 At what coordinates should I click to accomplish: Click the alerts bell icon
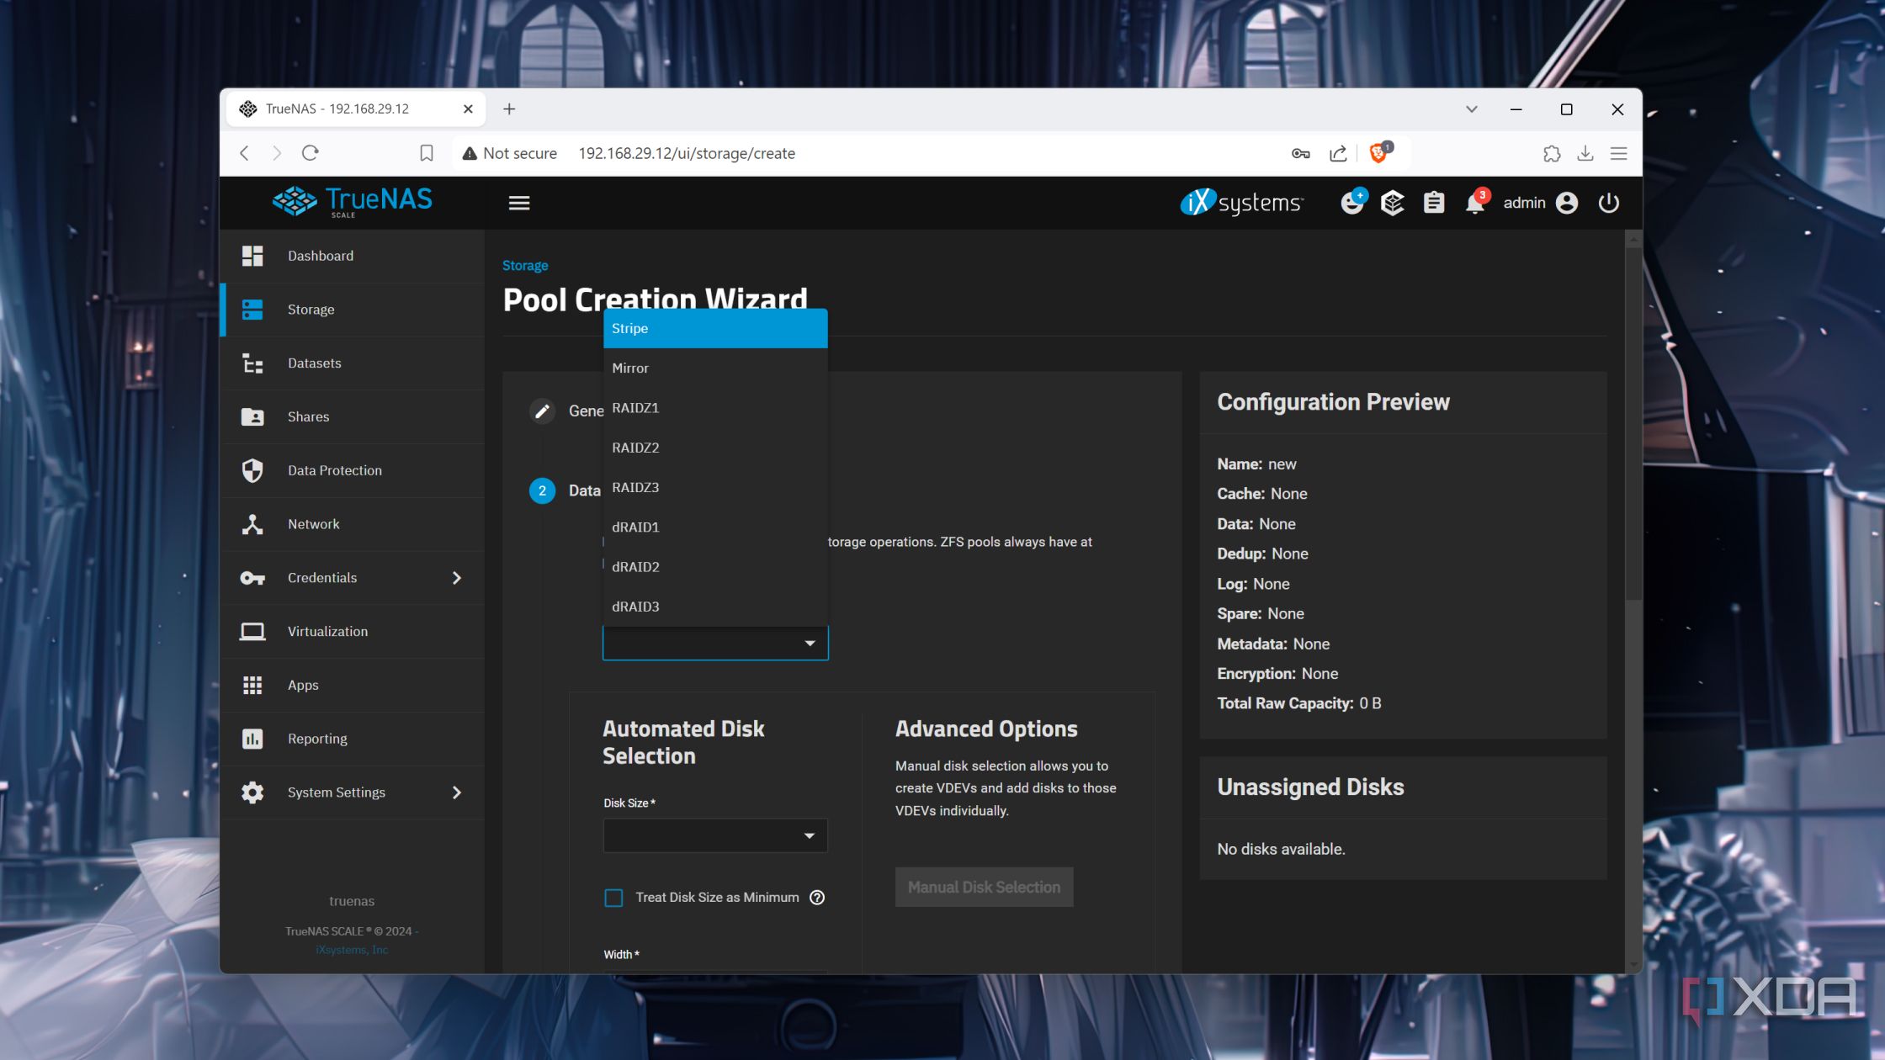click(x=1474, y=204)
